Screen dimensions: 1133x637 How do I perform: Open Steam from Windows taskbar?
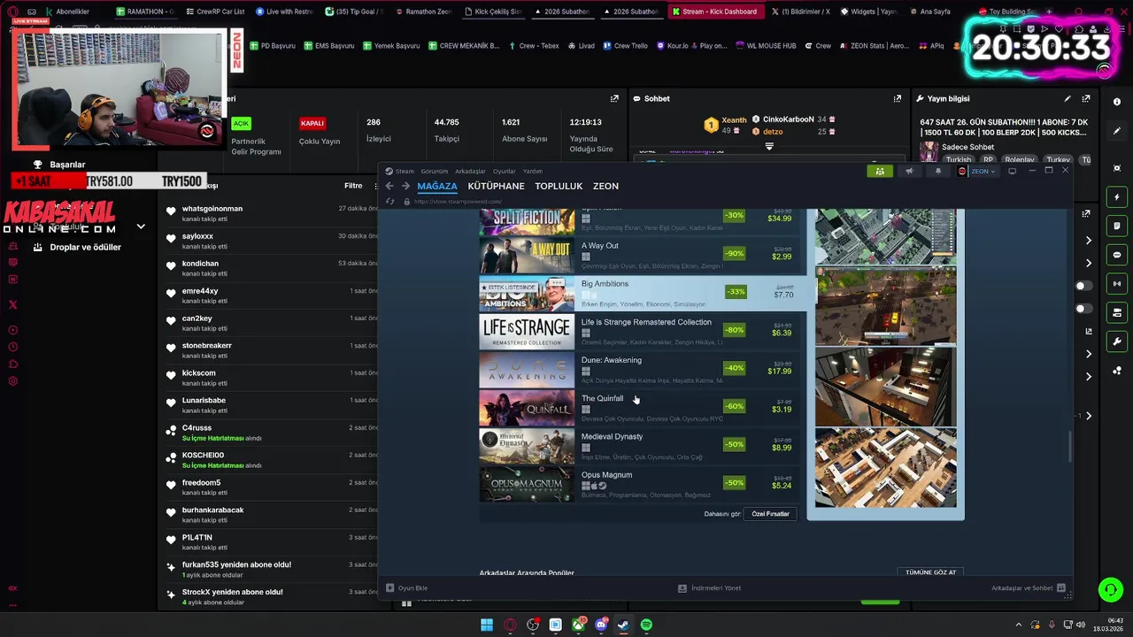623,625
